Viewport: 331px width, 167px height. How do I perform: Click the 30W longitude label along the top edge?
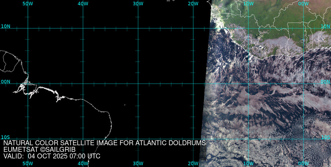click(x=138, y=3)
